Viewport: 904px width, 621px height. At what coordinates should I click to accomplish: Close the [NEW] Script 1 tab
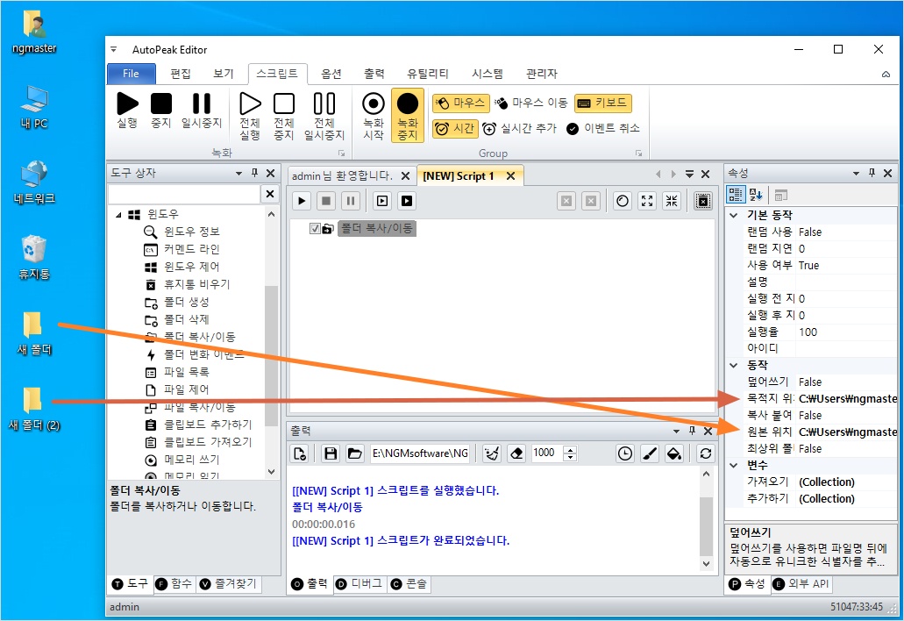(x=511, y=176)
